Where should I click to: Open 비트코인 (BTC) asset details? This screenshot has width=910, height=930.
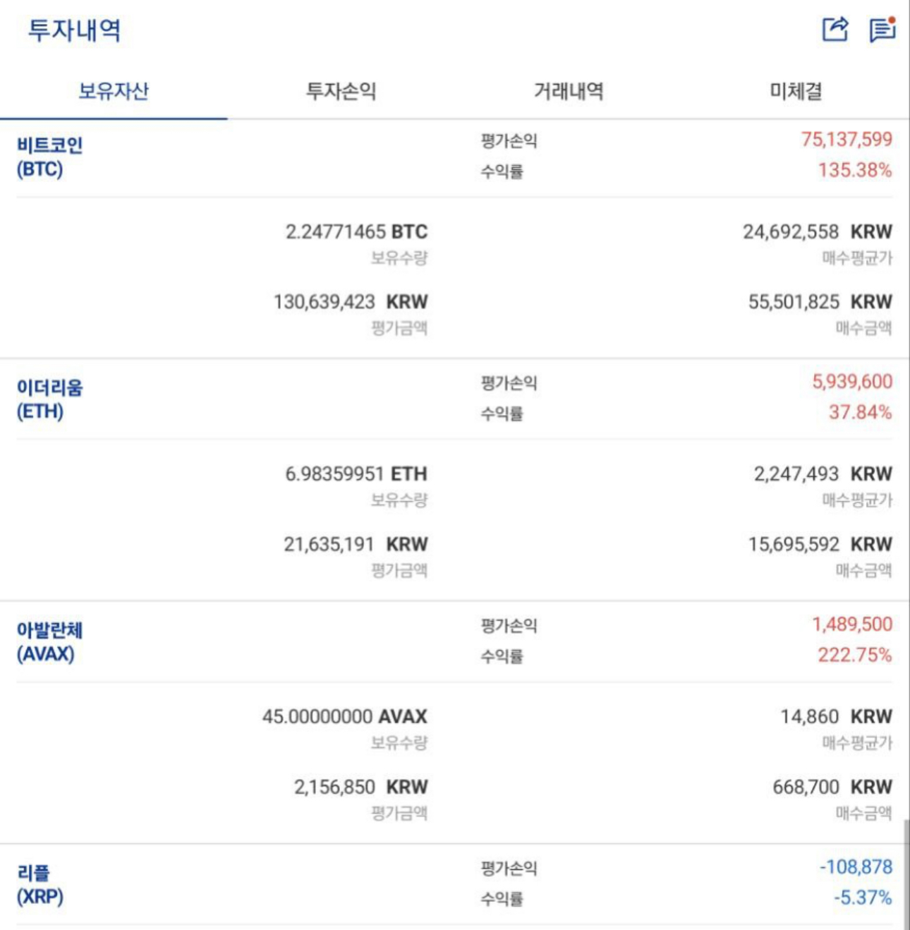tap(49, 157)
